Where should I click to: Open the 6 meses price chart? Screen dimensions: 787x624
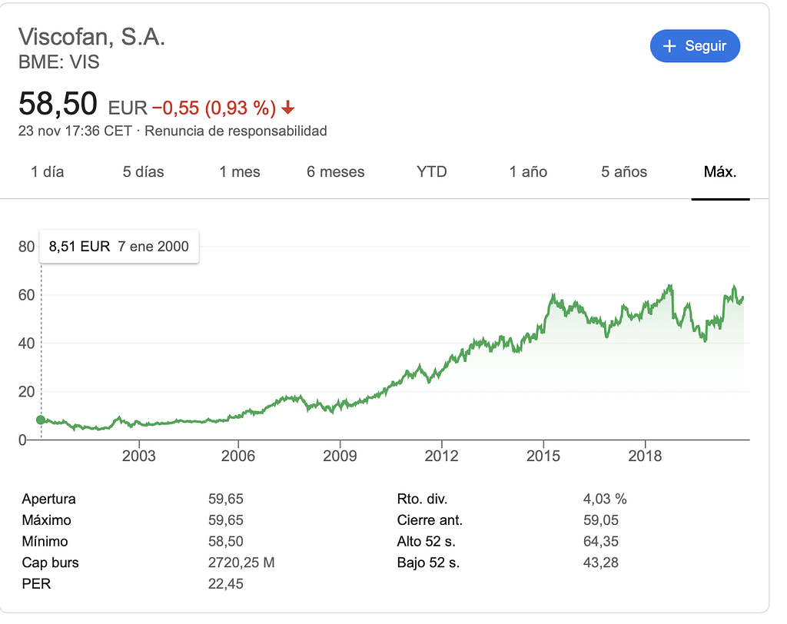(334, 172)
